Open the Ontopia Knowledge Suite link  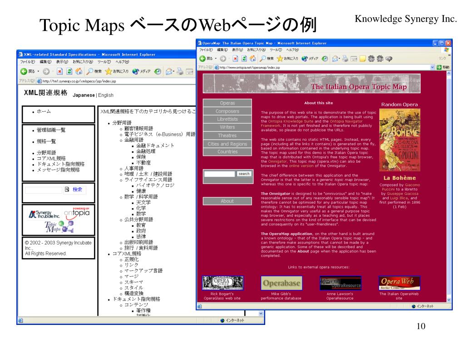click(291, 121)
